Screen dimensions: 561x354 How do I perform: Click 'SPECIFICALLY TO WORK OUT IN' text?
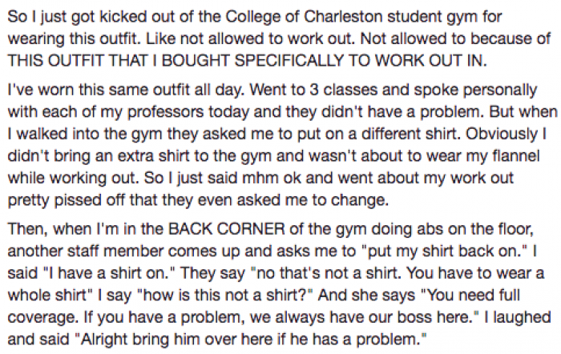[361, 60]
